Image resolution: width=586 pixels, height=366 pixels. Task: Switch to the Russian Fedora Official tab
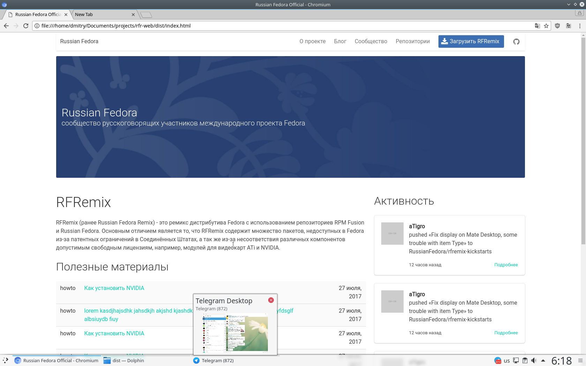(x=37, y=15)
